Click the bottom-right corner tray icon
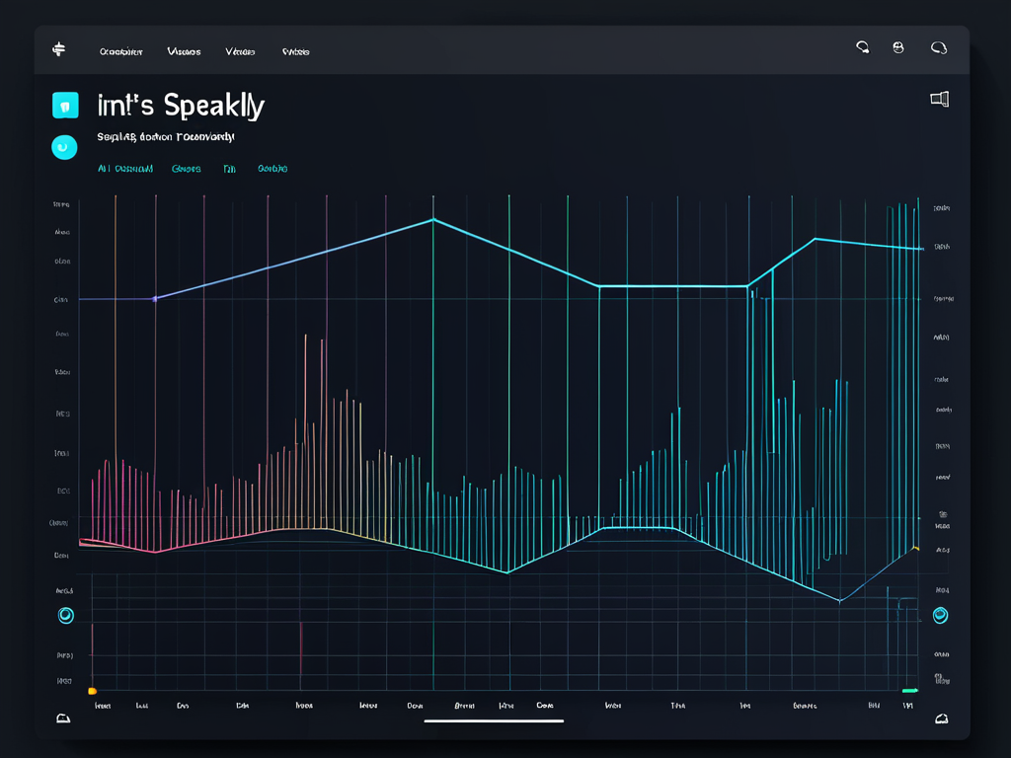 coord(941,719)
